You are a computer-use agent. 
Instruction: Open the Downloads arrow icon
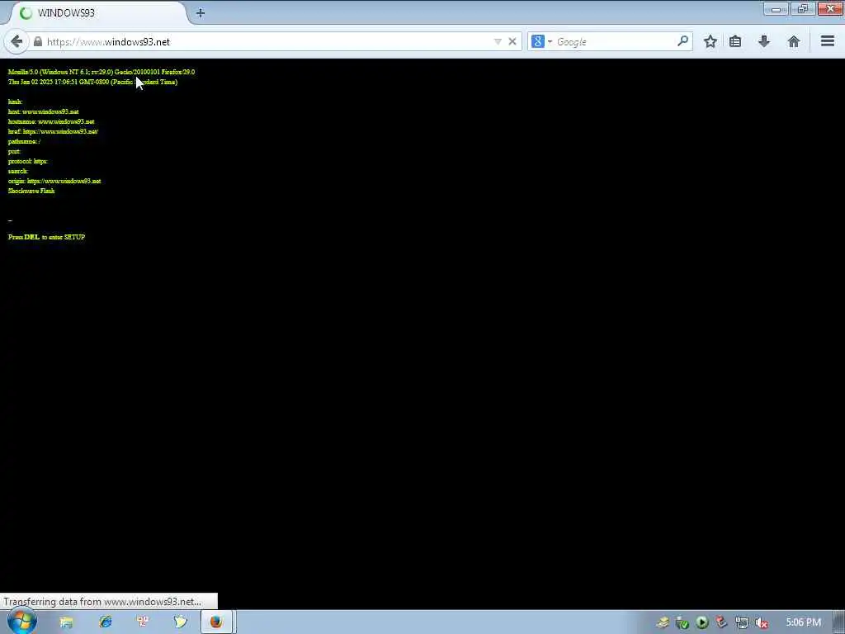click(763, 41)
